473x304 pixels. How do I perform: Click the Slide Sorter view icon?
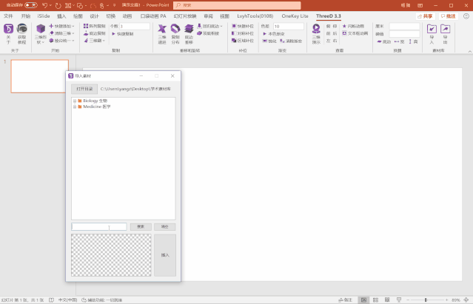[375, 300]
